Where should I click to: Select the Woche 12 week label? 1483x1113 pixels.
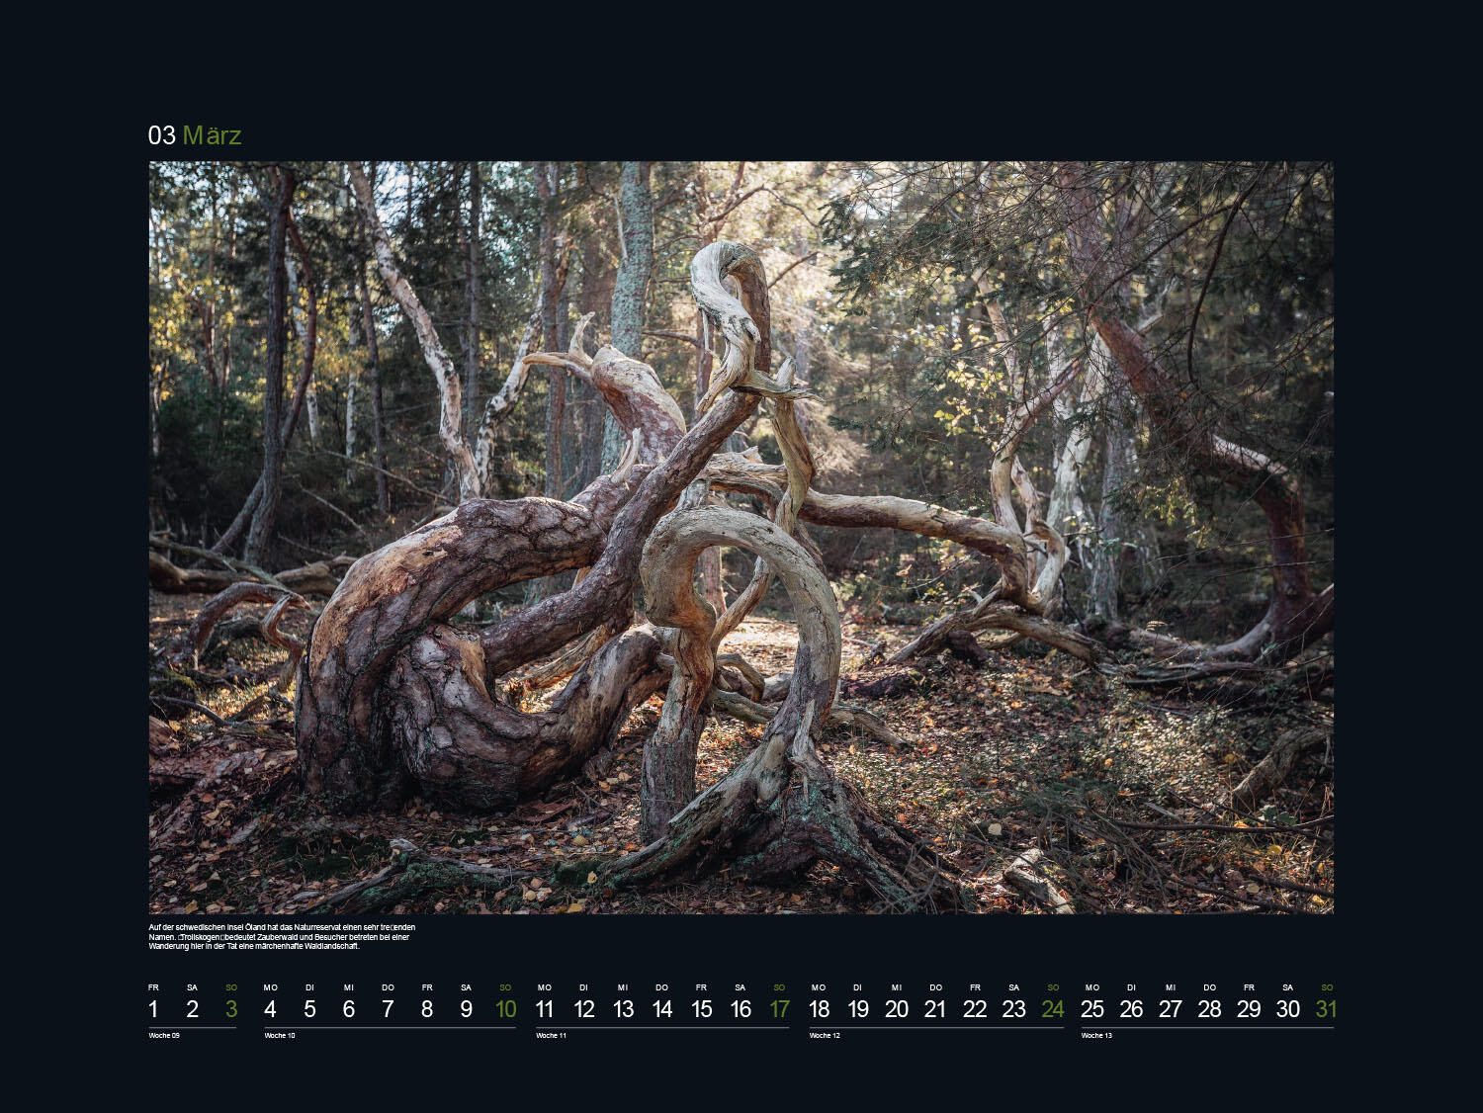[x=825, y=1036]
